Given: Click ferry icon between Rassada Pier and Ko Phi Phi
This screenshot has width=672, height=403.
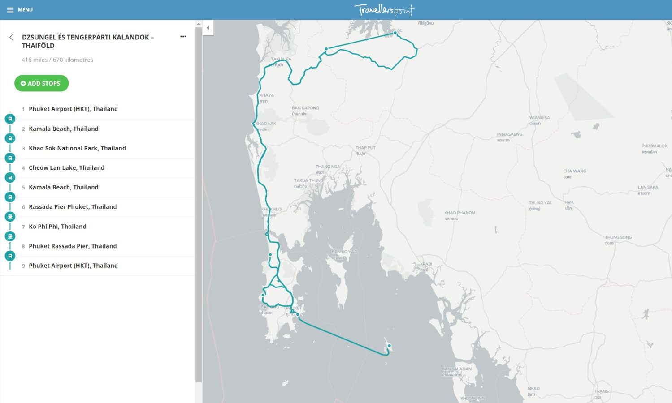Looking at the screenshot, I should click(10, 217).
